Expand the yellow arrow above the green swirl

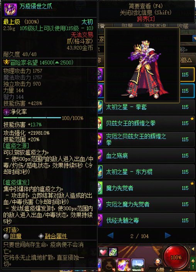193,249
